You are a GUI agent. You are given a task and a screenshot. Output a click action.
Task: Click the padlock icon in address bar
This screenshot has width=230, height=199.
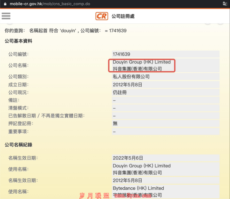coord(5,4)
